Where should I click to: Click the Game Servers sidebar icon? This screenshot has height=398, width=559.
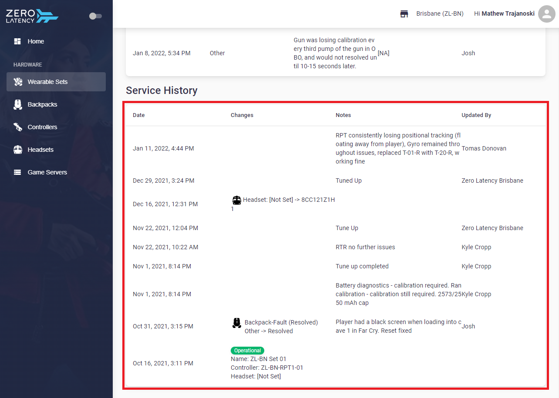(x=17, y=172)
